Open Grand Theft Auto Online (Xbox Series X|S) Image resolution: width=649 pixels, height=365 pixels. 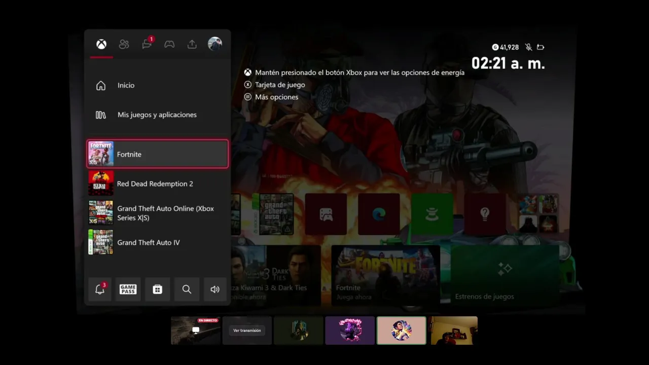click(x=158, y=213)
